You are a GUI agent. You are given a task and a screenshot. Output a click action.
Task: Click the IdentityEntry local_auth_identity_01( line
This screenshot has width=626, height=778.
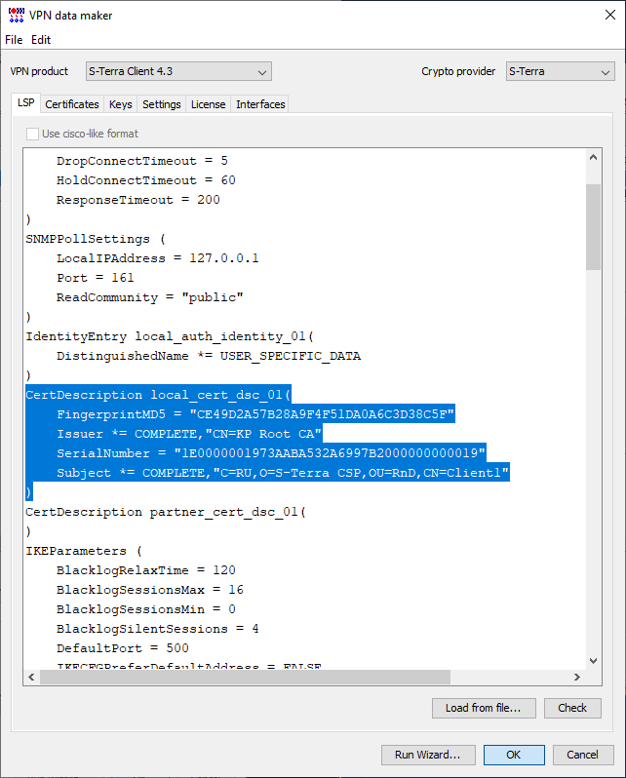[170, 336]
